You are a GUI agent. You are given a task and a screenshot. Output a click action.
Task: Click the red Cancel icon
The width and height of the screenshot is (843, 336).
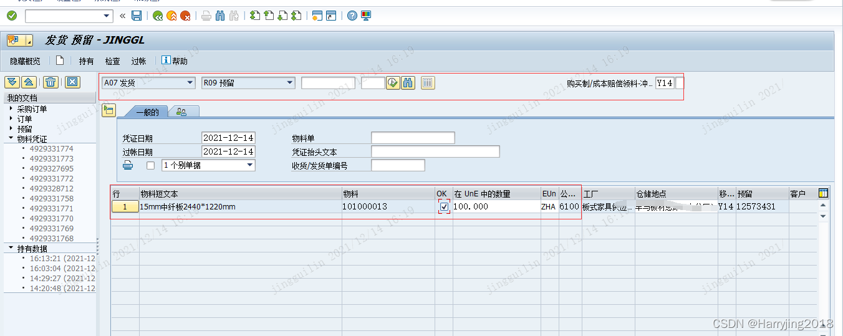[x=185, y=16]
